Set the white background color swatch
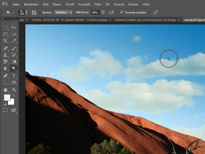The image size is (205, 154). coord(12,102)
